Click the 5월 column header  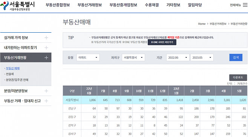[239, 91]
